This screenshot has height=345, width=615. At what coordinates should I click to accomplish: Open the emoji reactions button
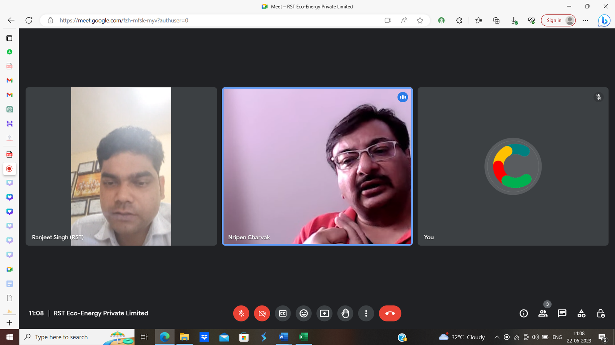pos(304,314)
